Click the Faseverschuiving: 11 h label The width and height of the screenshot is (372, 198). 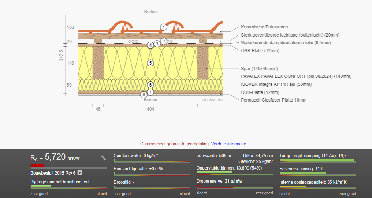point(301,169)
